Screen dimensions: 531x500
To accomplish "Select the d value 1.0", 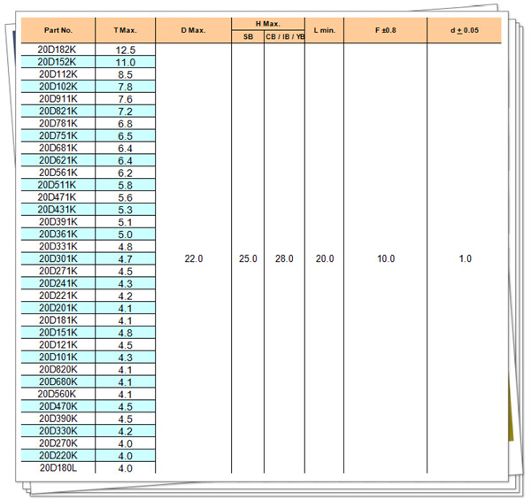I will (x=466, y=258).
